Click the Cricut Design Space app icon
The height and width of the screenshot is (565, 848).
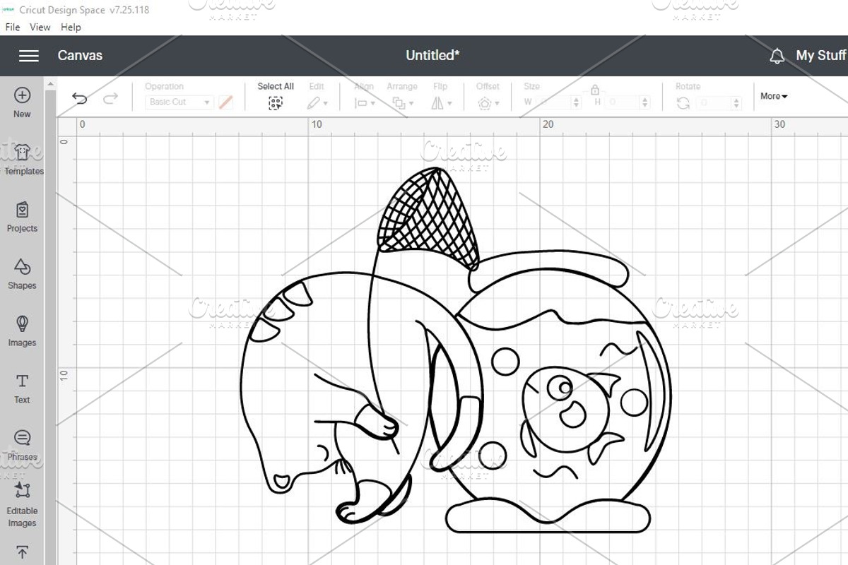[x=10, y=9]
